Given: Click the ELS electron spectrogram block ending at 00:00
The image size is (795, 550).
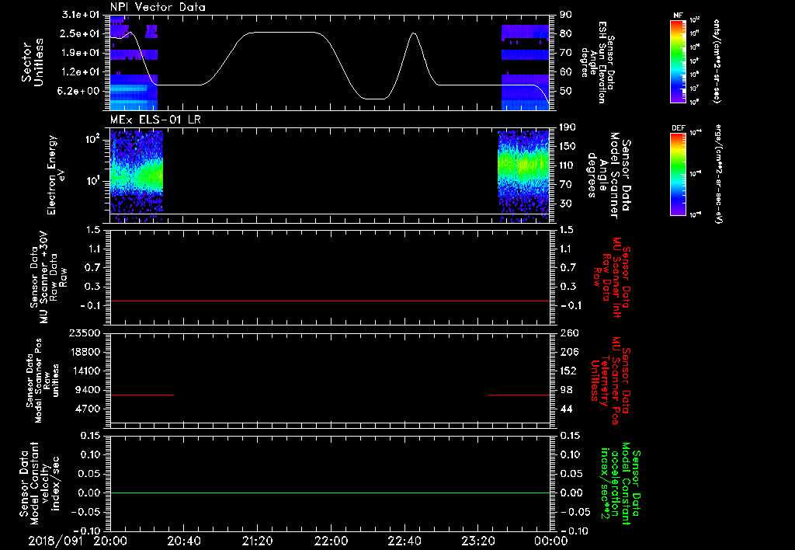Looking at the screenshot, I should coord(524,176).
